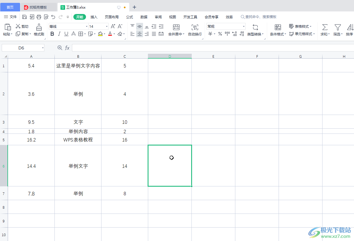The width and height of the screenshot is (354, 241).
Task: Click the eraser clear-format icon
Action: pos(120,34)
